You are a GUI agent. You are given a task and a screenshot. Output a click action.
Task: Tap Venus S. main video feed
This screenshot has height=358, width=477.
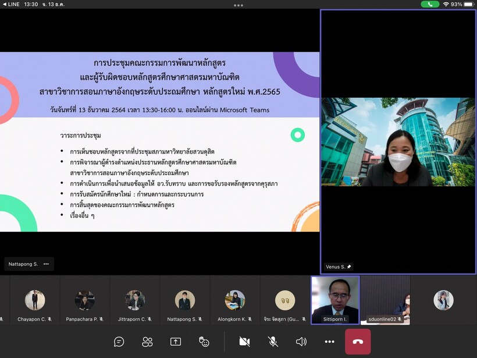[x=397, y=141]
